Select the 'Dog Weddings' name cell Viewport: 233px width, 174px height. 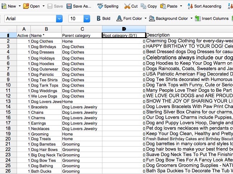coord(46,91)
